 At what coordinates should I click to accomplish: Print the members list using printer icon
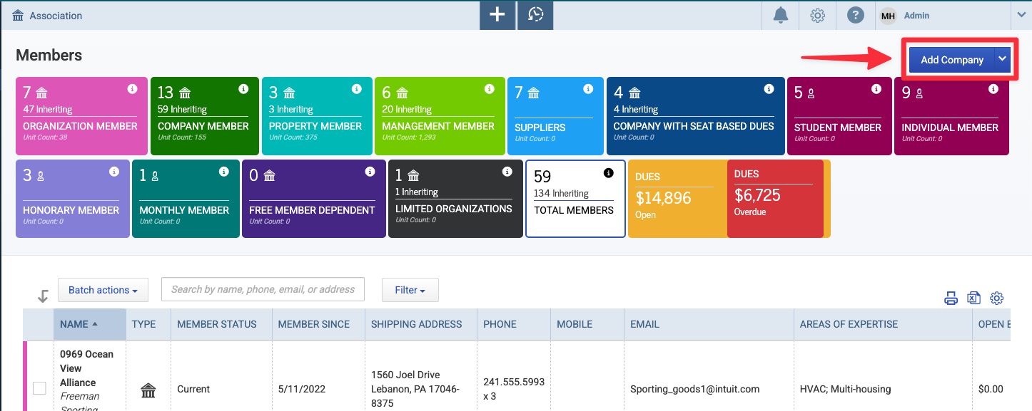pos(951,298)
